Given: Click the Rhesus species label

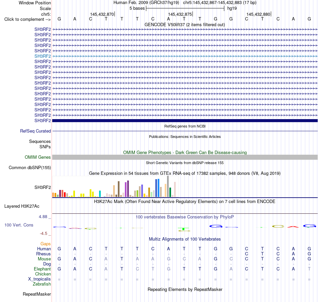Looking at the screenshot, I should 44,254.
